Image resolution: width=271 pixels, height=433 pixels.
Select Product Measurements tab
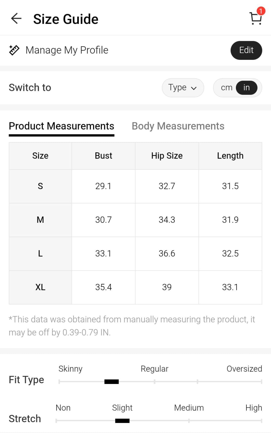coord(62,126)
